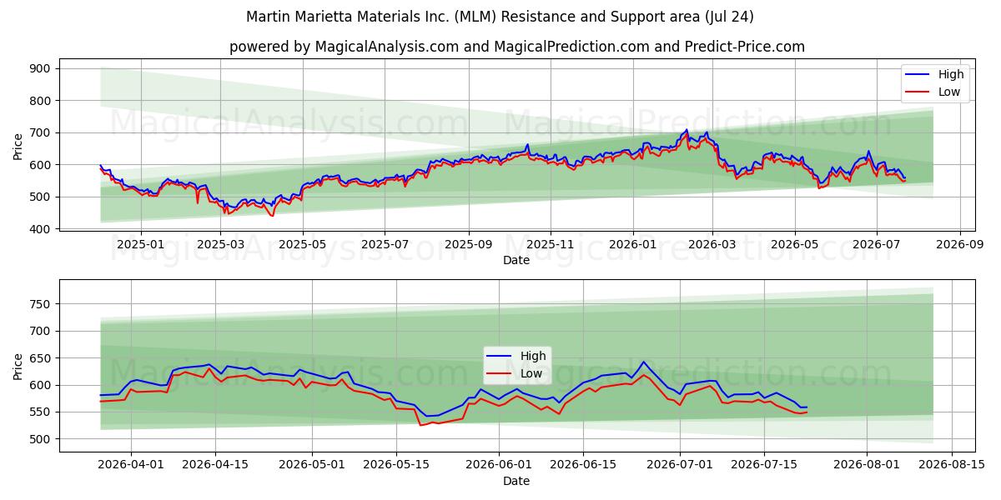Image resolution: width=1001 pixels, height=500 pixels.
Task: Click the 2026-06-15 date tick label
Action: (583, 464)
